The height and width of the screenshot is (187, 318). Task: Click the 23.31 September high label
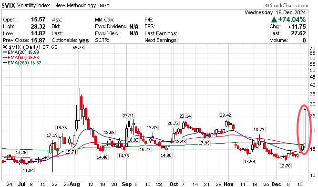pyautogui.click(x=128, y=116)
